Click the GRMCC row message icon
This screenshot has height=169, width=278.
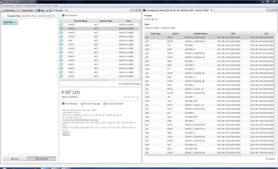click(62, 57)
